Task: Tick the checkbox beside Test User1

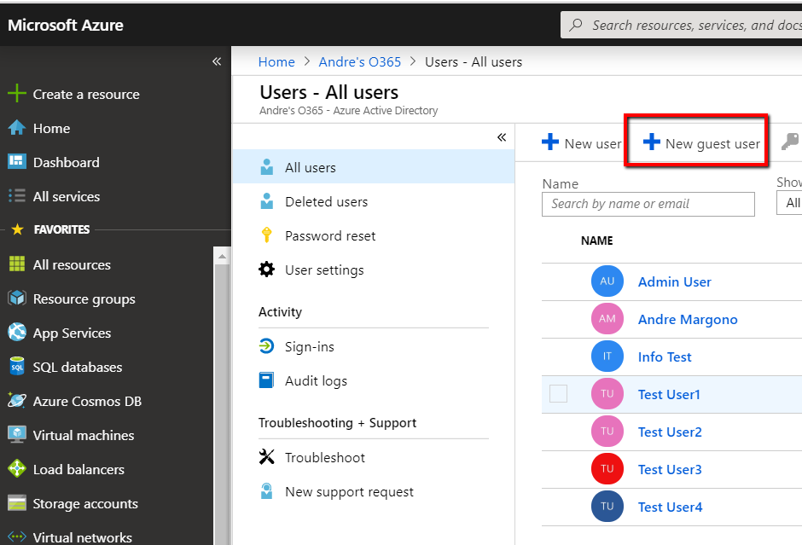Action: tap(558, 394)
